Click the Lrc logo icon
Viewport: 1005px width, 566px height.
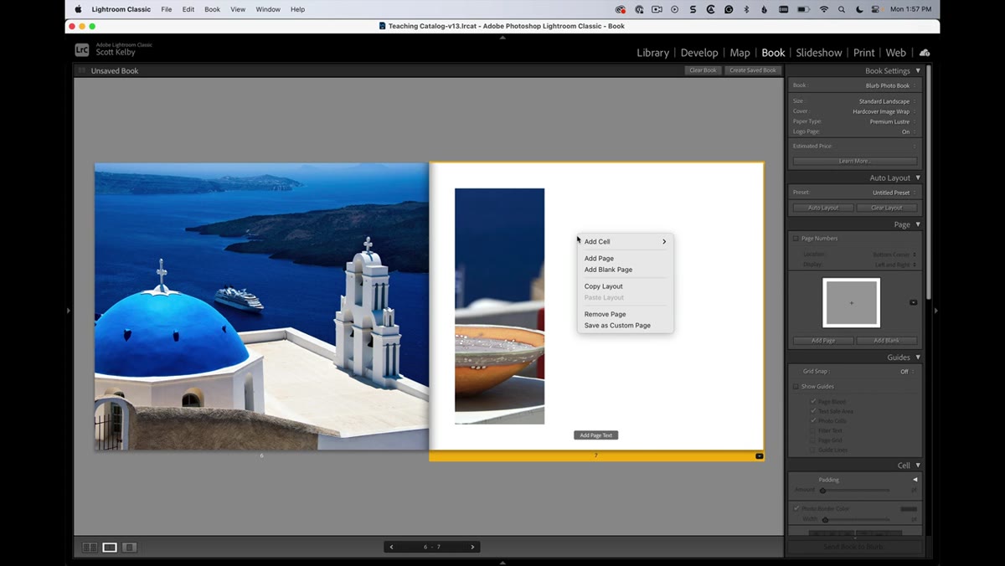(82, 49)
